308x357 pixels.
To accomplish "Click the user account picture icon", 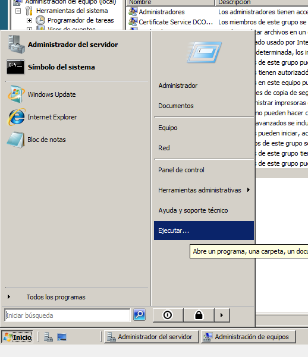I will pyautogui.click(x=204, y=52).
